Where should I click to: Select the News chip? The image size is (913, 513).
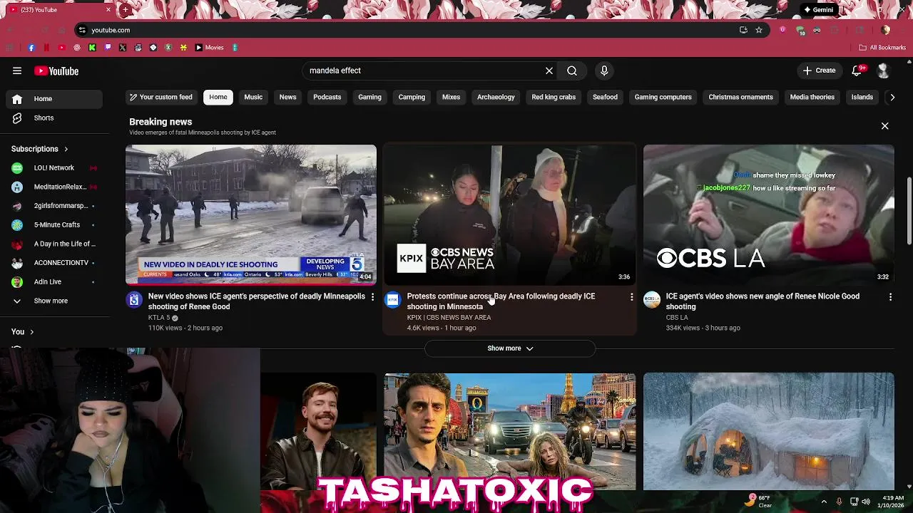pyautogui.click(x=287, y=97)
